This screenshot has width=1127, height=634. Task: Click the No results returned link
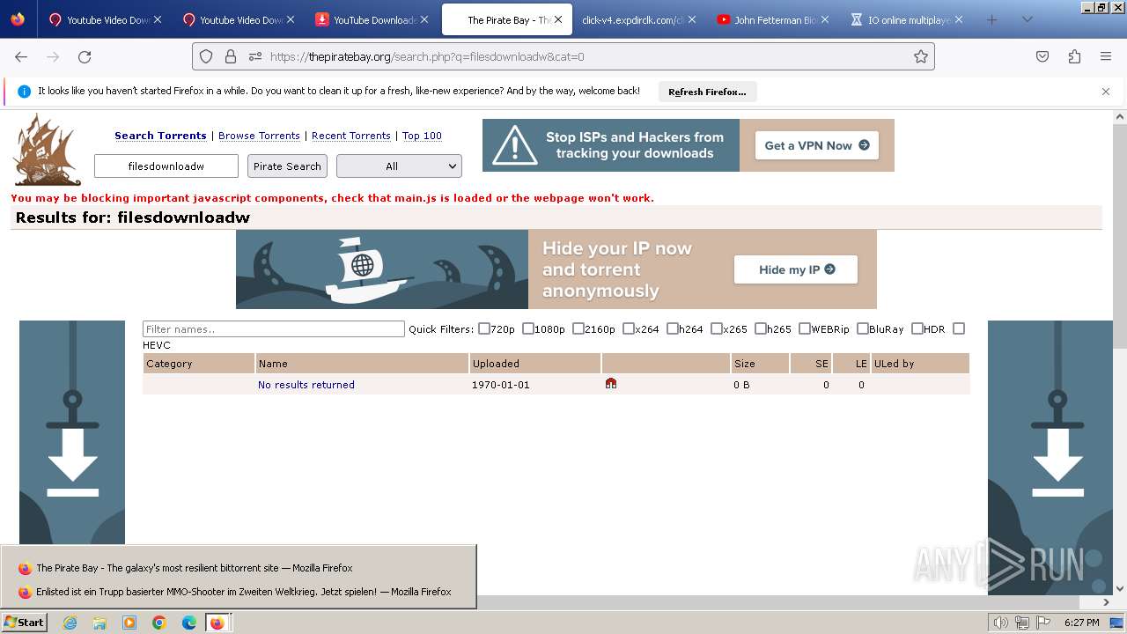point(306,385)
